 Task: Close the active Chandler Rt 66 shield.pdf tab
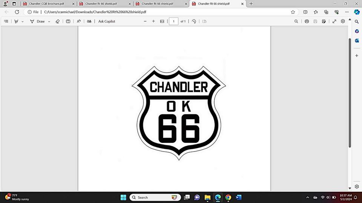[242, 4]
